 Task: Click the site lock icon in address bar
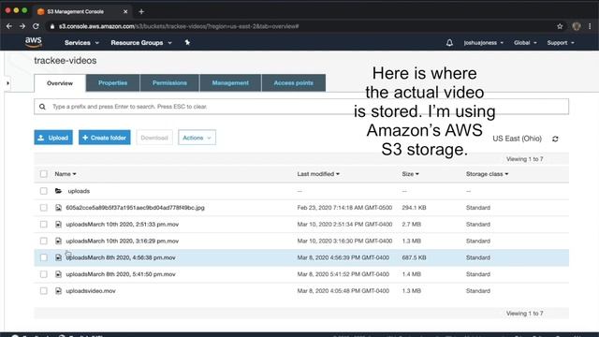coord(52,26)
